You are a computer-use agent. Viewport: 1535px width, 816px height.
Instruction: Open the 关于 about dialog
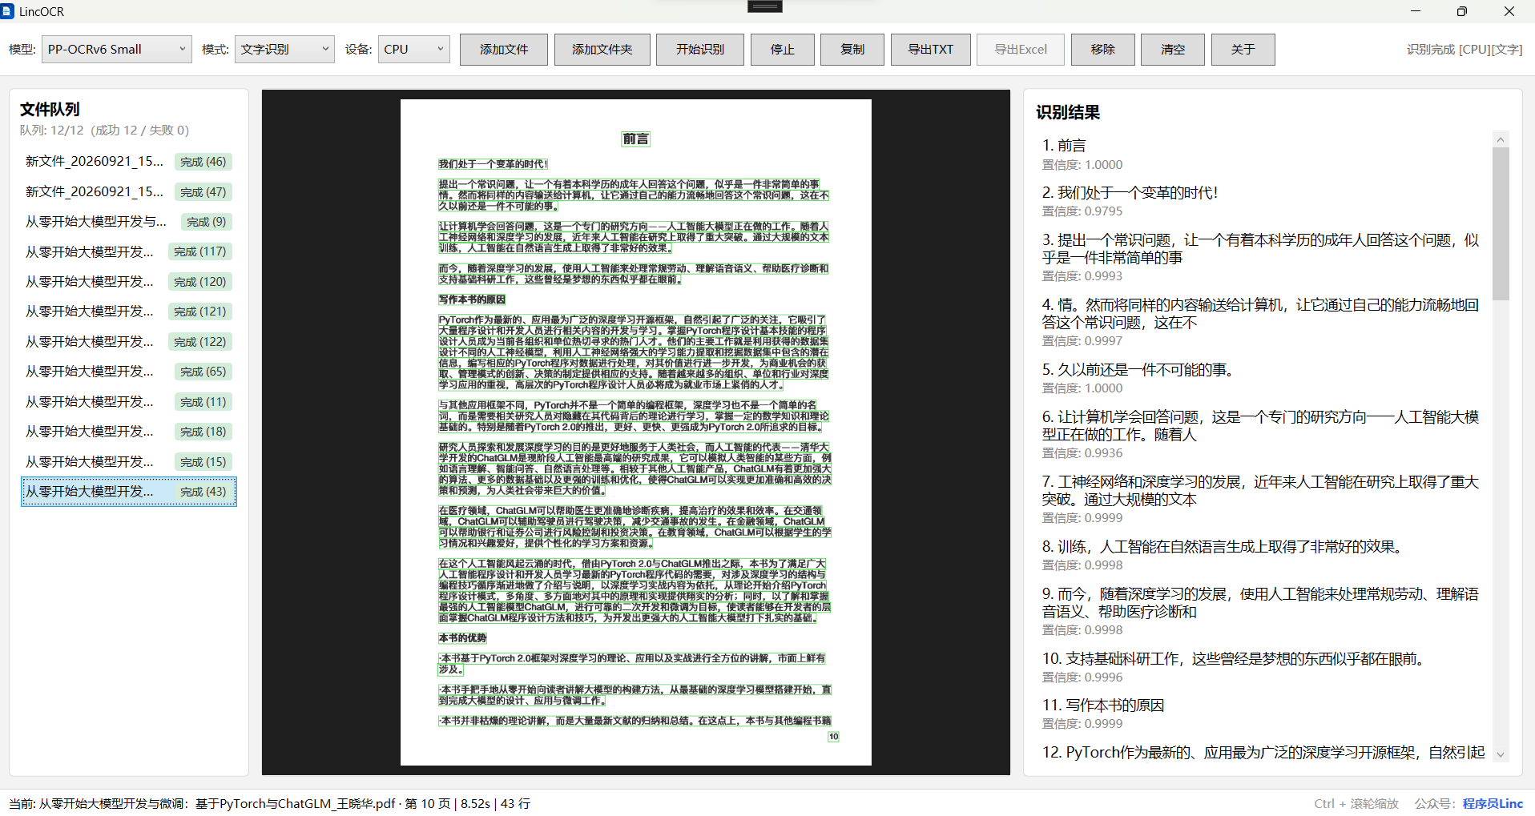click(x=1243, y=49)
